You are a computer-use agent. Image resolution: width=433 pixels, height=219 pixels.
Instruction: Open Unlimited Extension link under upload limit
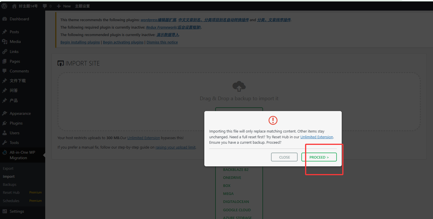pos(143,138)
